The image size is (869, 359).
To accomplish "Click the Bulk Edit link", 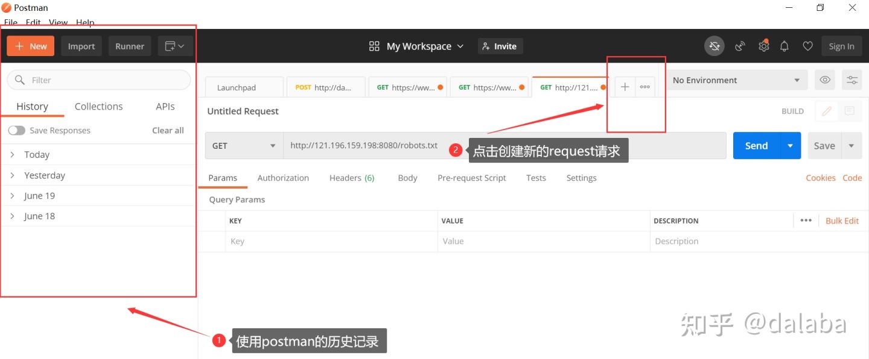I will click(842, 221).
